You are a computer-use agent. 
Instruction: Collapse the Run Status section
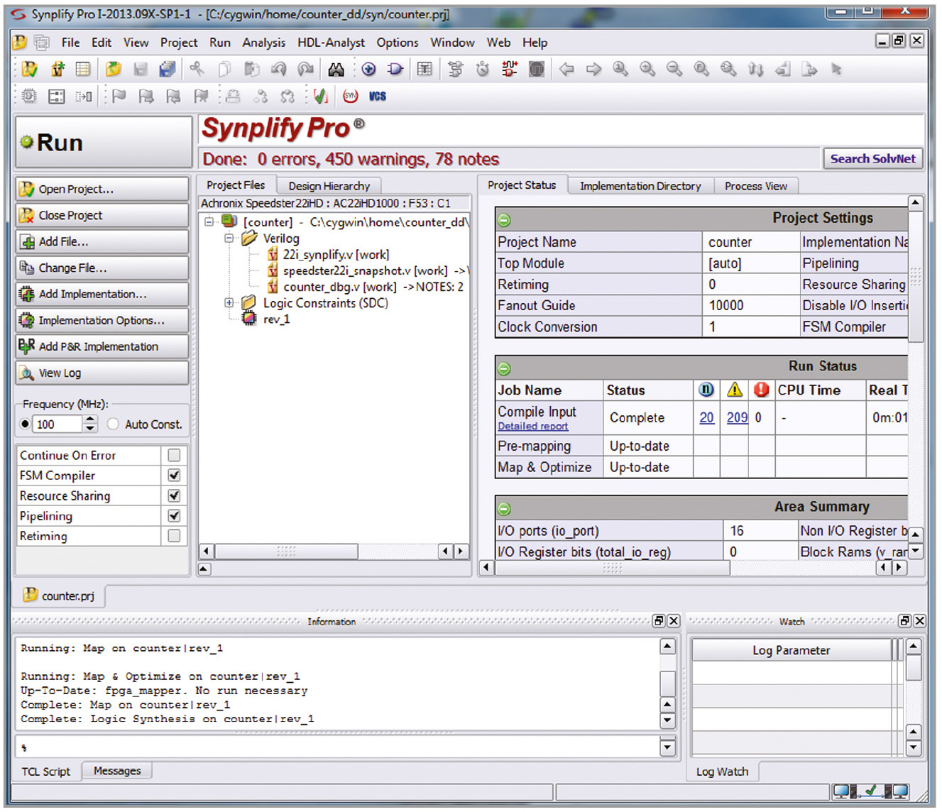tap(504, 368)
